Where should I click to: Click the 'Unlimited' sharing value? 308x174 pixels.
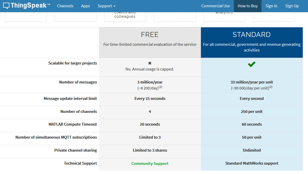click(x=252, y=150)
